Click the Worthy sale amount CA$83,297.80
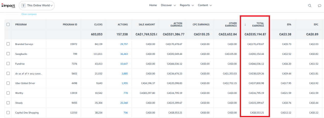Screen dimensions: 324x118 pyautogui.click(x=148, y=93)
